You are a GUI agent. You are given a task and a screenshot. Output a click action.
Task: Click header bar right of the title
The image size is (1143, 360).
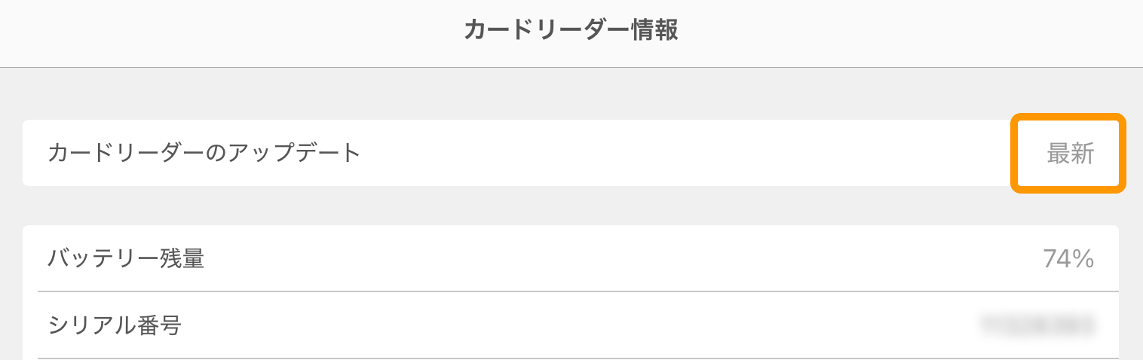[905, 32]
